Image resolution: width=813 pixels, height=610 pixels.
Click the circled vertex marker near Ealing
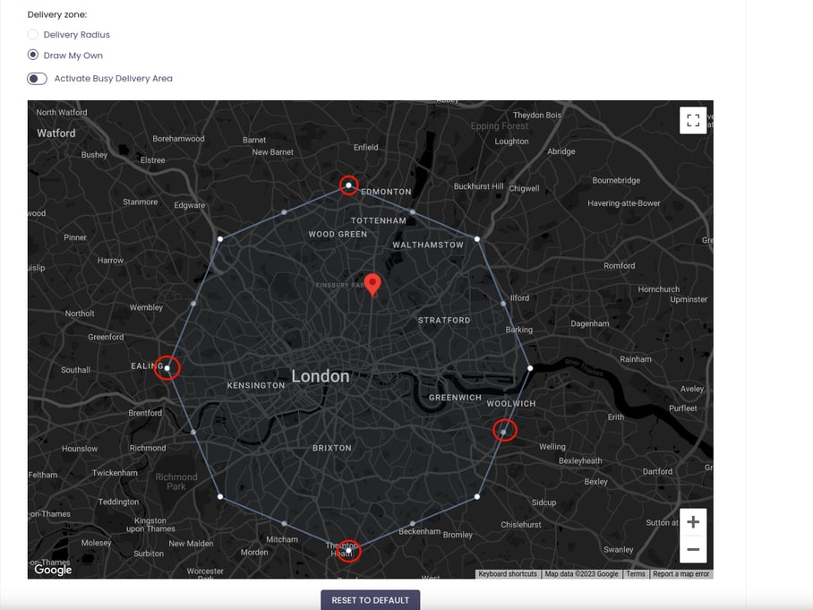pos(167,367)
